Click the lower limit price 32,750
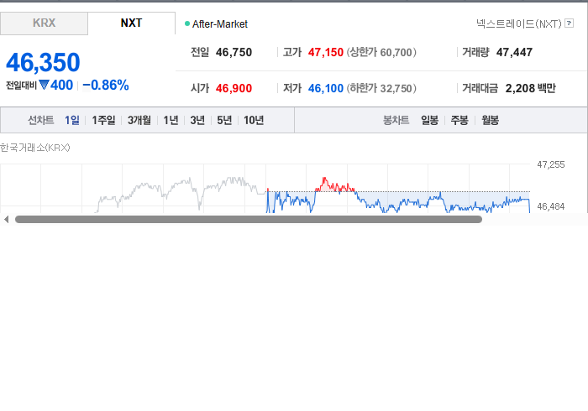This screenshot has height=411, width=588. [x=396, y=88]
